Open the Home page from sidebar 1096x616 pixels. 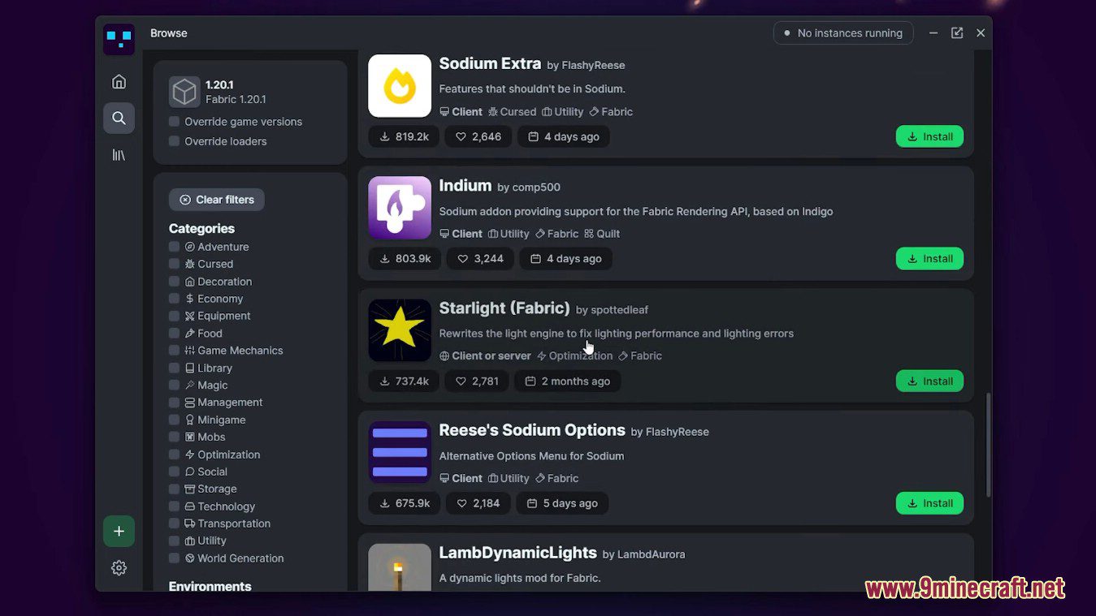pos(119,81)
